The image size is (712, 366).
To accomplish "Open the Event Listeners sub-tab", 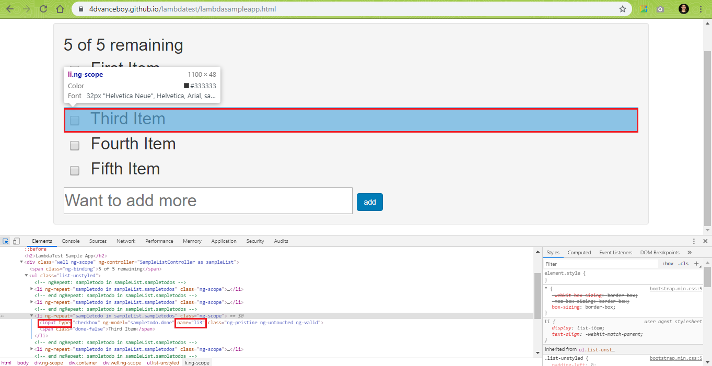I will click(x=616, y=253).
